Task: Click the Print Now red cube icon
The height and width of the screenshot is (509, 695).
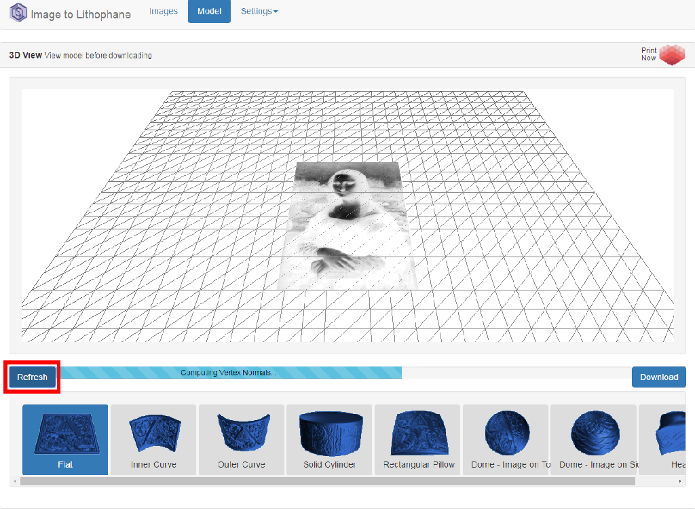Action: click(x=672, y=54)
